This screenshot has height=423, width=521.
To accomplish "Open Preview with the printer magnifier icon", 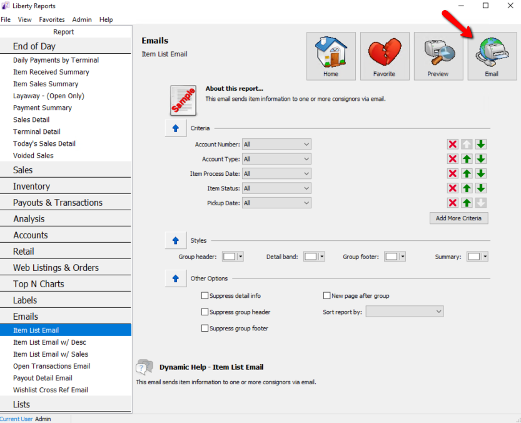I will pyautogui.click(x=438, y=56).
